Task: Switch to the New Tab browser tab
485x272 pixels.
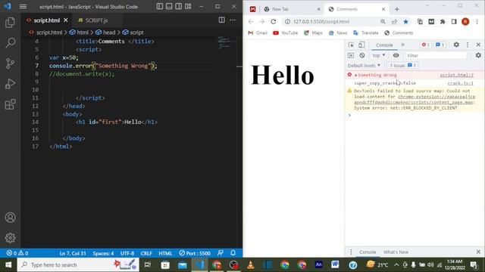Action: click(x=292, y=9)
